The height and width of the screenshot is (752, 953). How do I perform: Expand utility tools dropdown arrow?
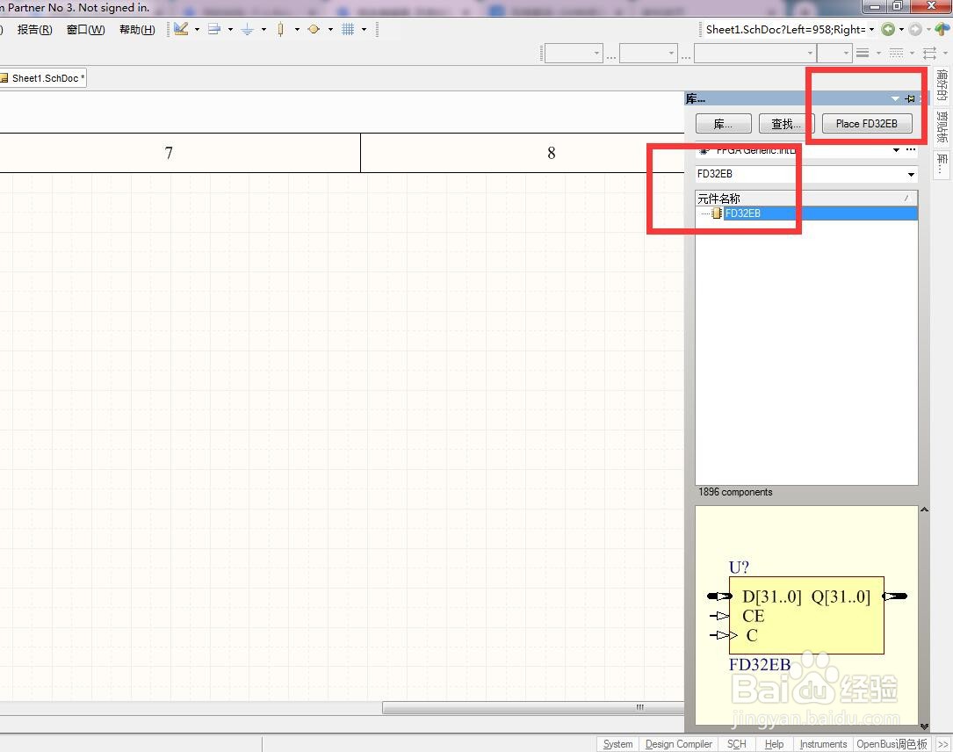197,29
